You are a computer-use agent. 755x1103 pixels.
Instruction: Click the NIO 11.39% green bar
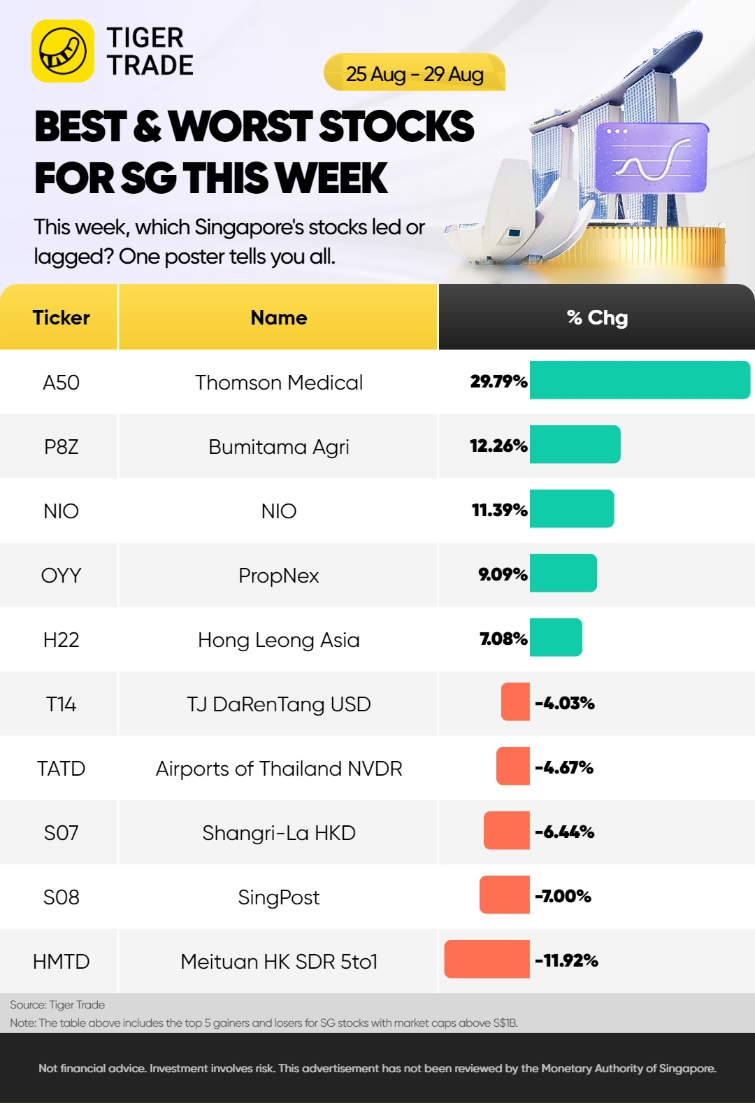572,509
